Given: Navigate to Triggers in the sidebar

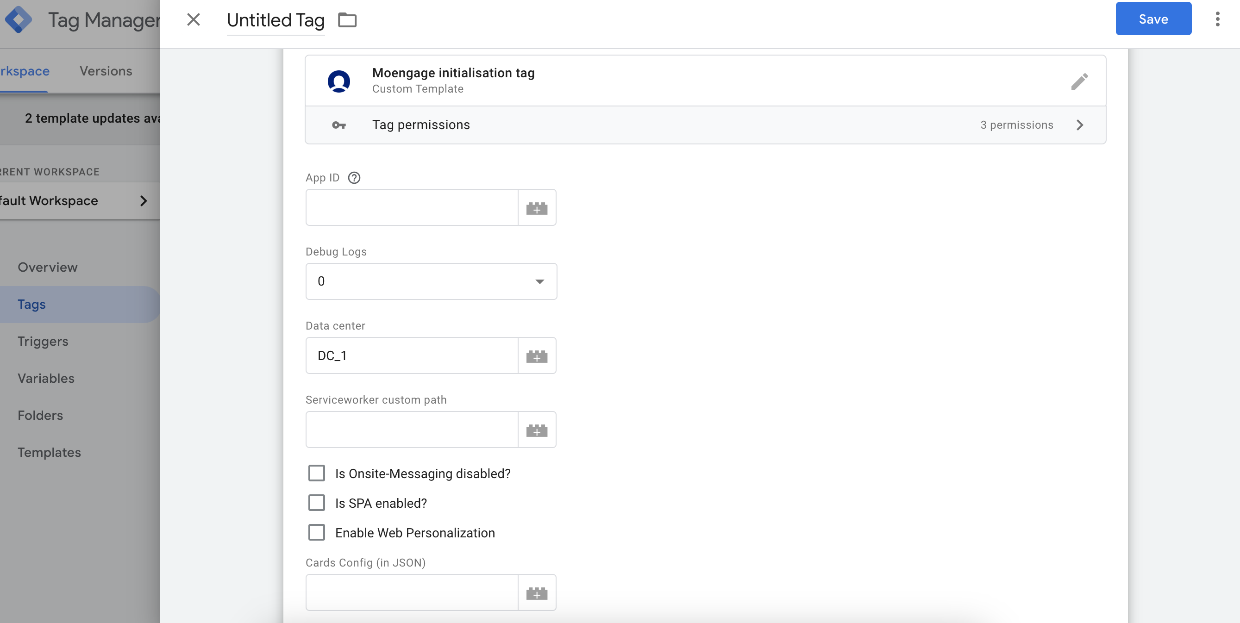Looking at the screenshot, I should coord(43,341).
